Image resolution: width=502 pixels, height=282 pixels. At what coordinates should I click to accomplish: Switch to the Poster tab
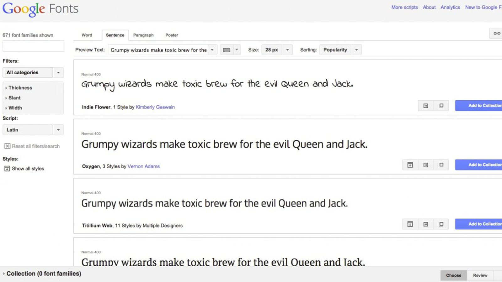click(x=172, y=35)
